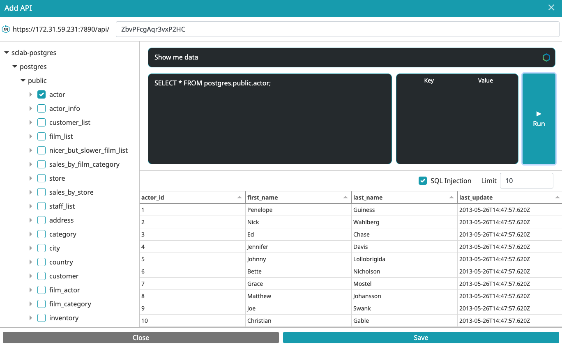Click the 'Bette' first_name cell

299,271
